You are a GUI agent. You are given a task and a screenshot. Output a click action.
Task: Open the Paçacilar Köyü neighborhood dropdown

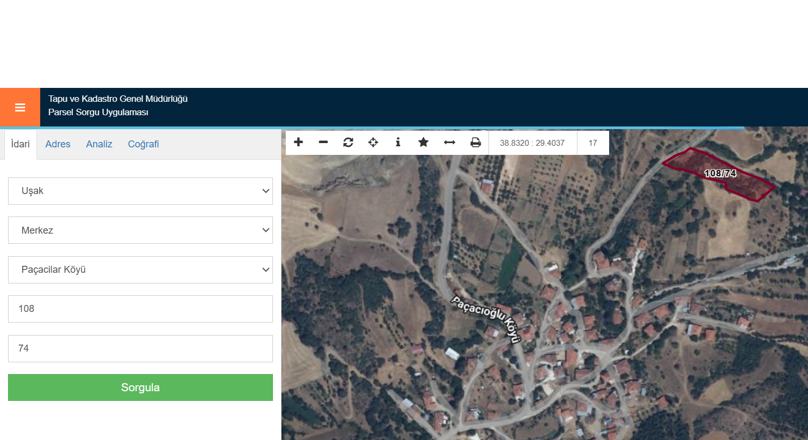tap(140, 270)
